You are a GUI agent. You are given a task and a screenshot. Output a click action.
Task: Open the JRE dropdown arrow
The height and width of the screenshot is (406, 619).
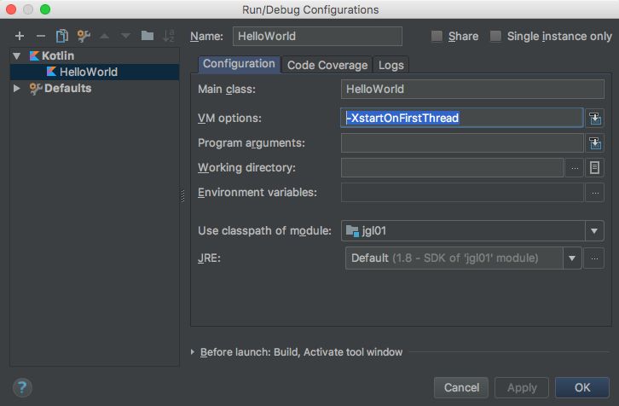[572, 258]
